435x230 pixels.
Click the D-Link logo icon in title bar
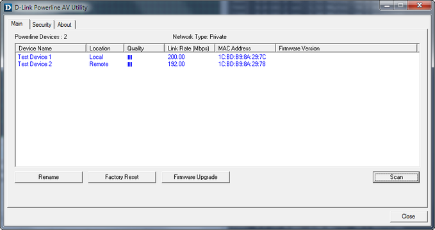tap(8, 8)
